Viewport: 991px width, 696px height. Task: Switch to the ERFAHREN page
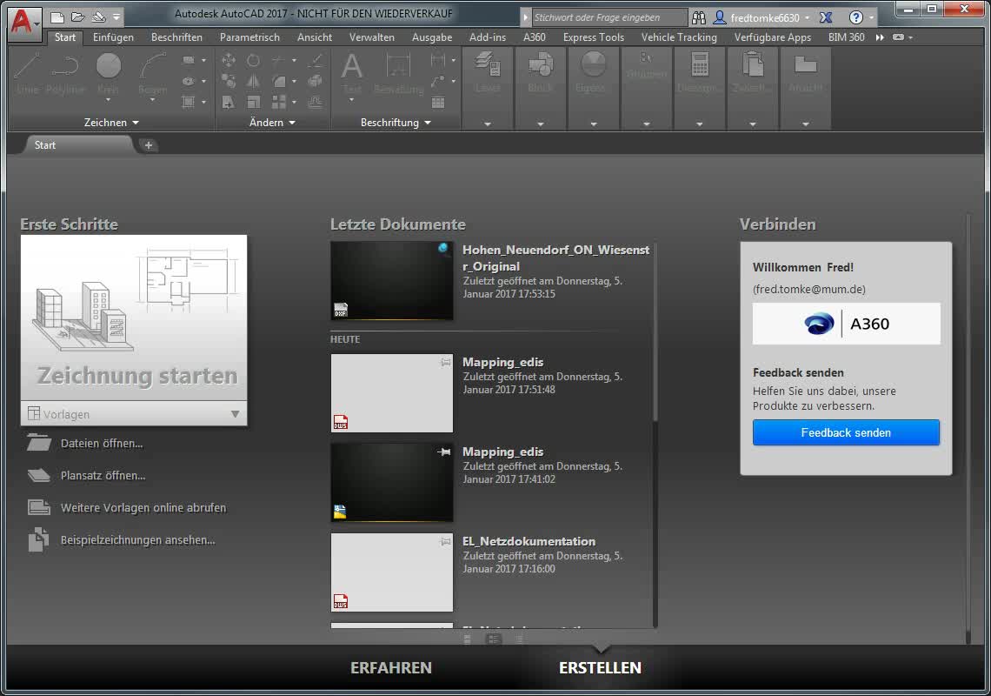(390, 667)
